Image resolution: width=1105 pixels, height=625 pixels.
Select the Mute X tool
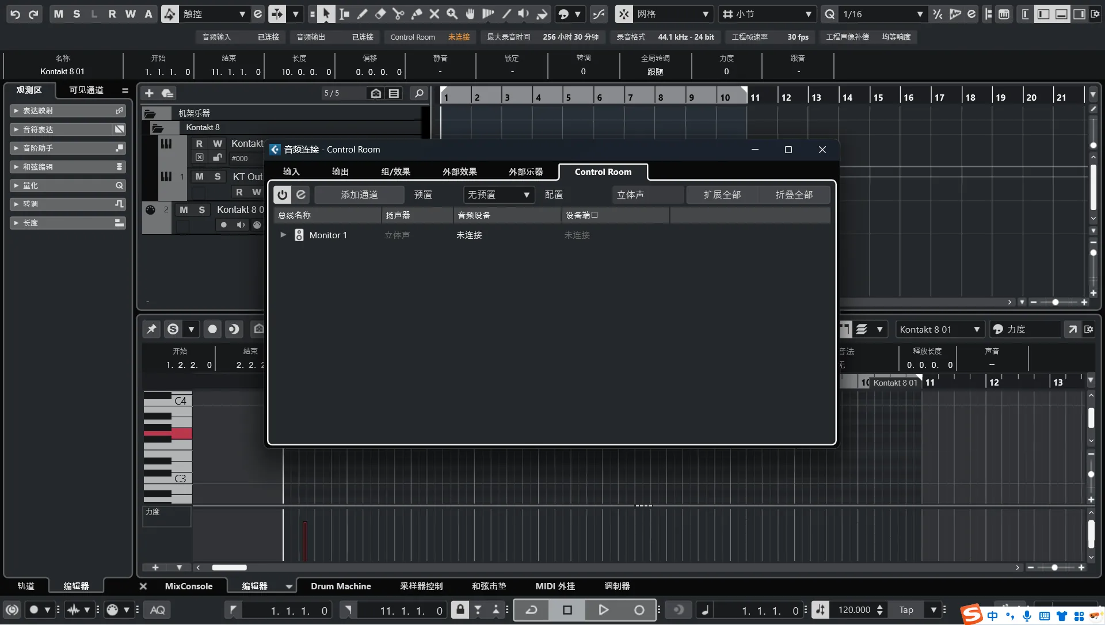pyautogui.click(x=435, y=14)
